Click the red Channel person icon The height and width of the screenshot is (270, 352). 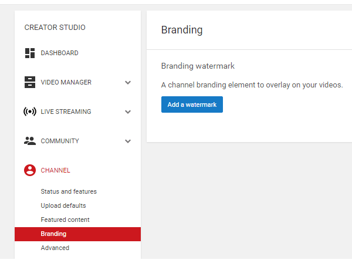30,170
